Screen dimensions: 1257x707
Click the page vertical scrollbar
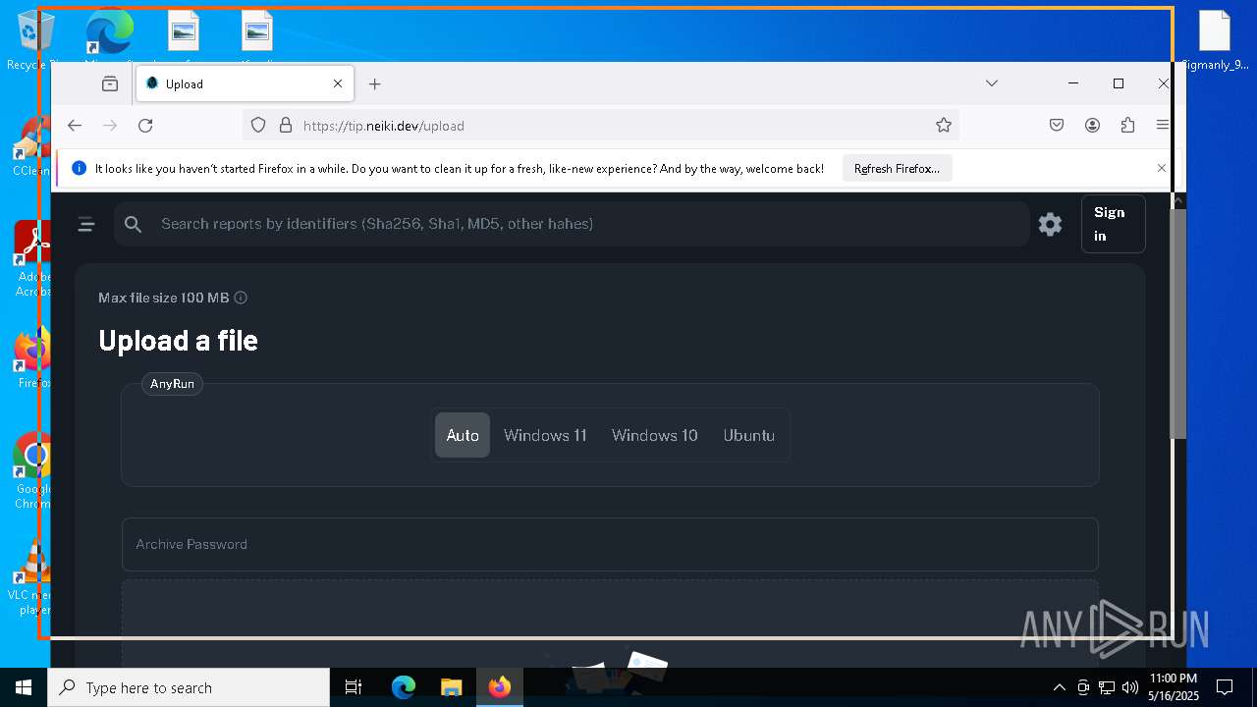click(1178, 324)
